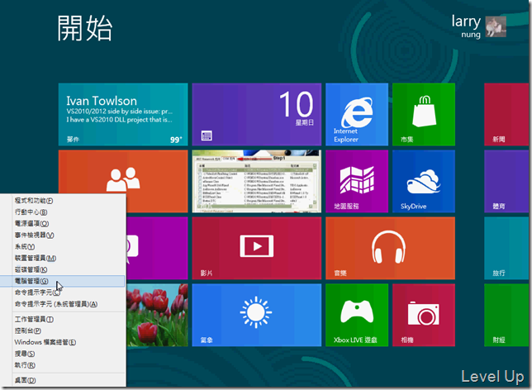Select 程式和功能(F) from the menu

(x=63, y=201)
